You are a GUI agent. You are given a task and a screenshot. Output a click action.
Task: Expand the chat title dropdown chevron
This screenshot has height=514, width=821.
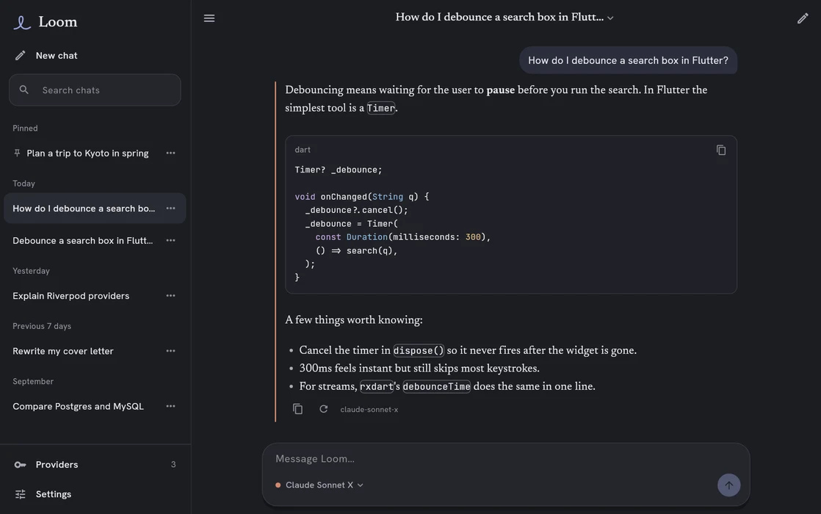[610, 18]
